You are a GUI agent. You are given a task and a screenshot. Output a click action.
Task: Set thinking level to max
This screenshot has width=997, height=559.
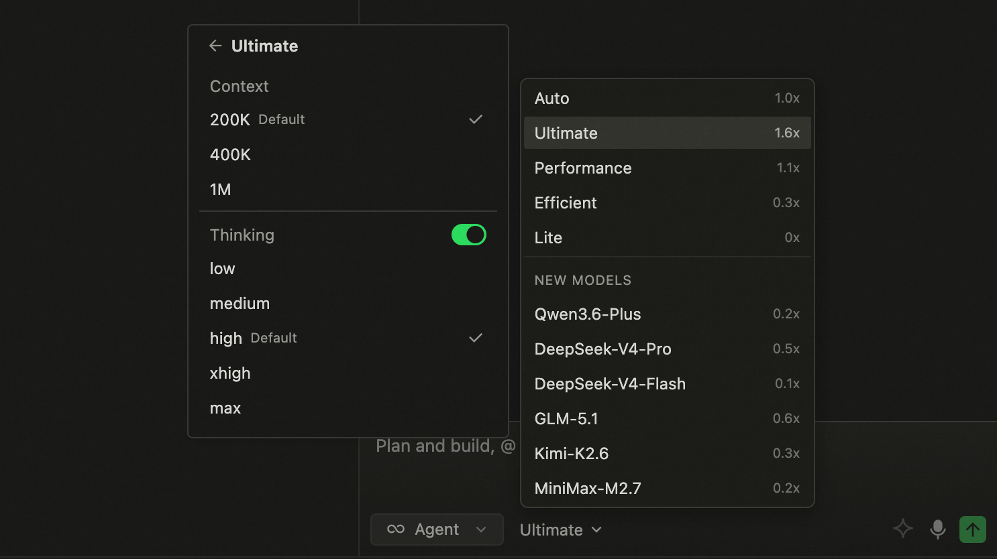(348, 408)
